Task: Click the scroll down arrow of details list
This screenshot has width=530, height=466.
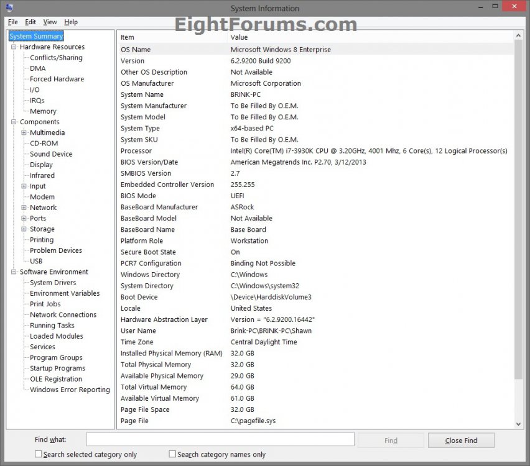Action: coord(518,424)
